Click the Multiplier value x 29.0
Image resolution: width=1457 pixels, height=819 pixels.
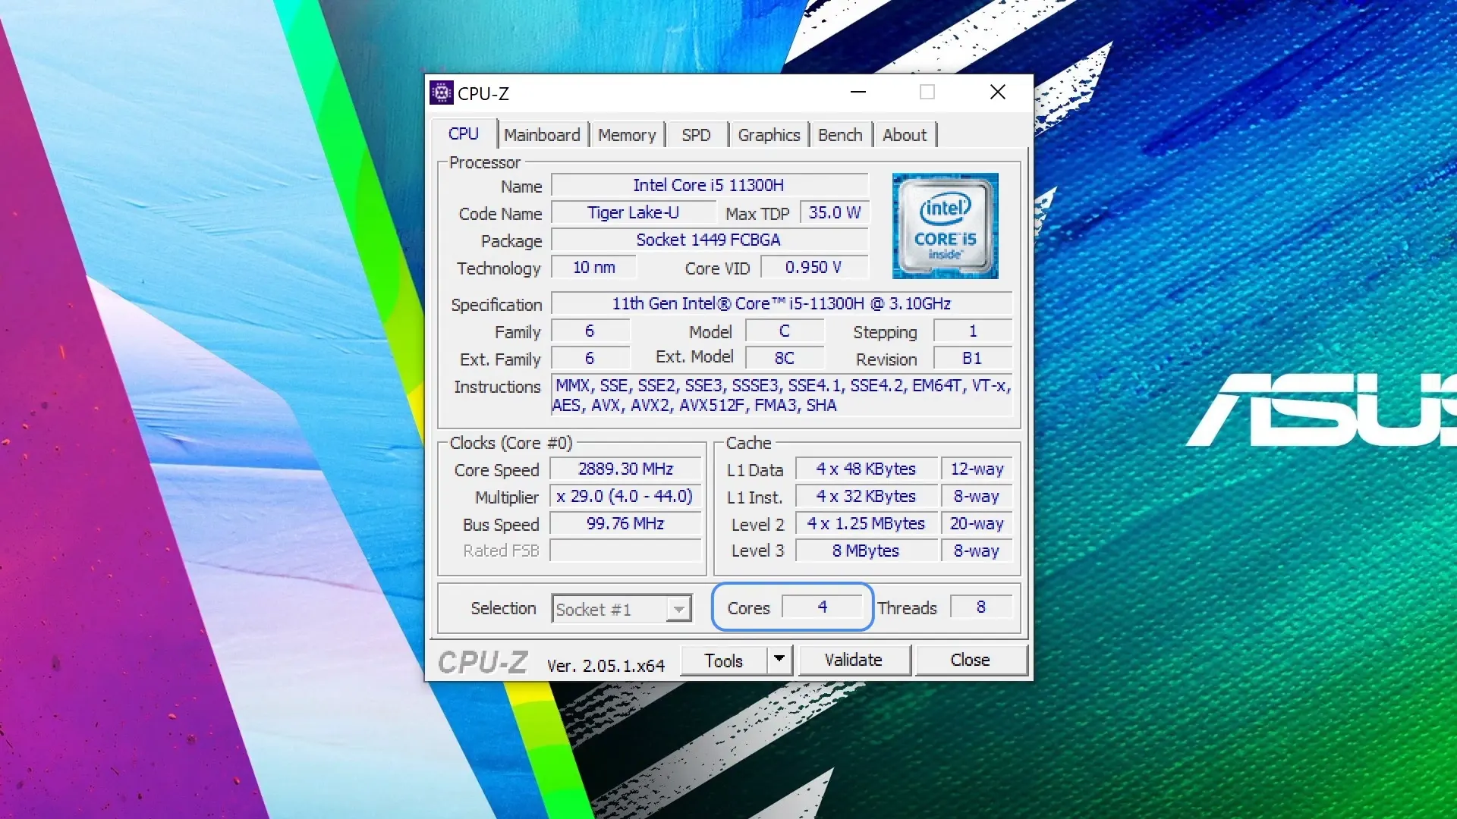(x=625, y=496)
